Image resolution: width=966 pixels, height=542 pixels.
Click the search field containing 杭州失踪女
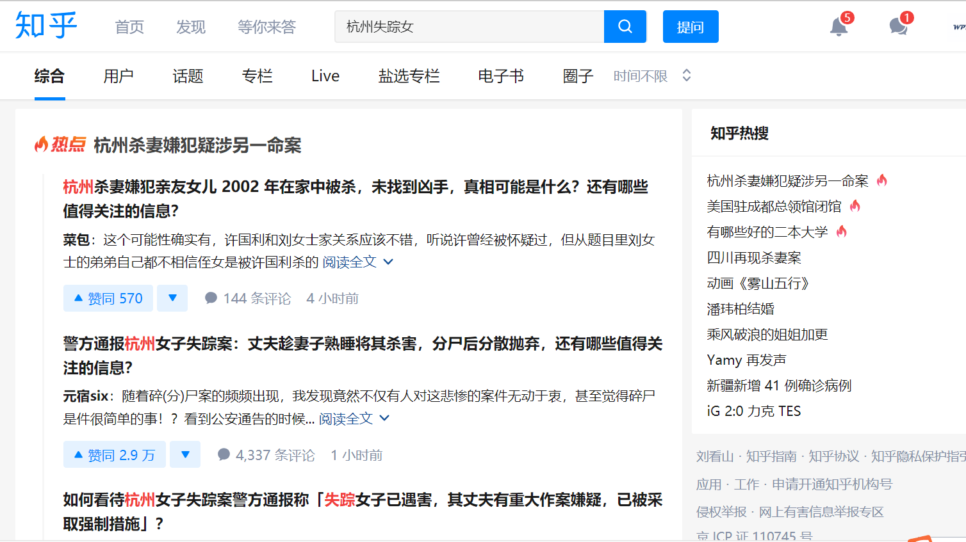pyautogui.click(x=469, y=27)
